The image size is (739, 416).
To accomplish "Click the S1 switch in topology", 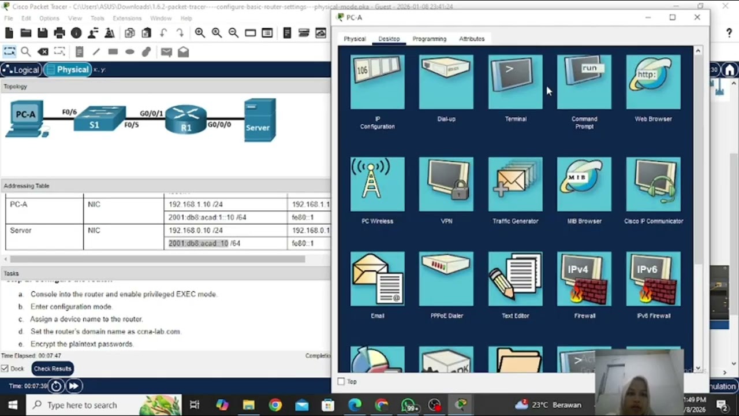I will [99, 118].
